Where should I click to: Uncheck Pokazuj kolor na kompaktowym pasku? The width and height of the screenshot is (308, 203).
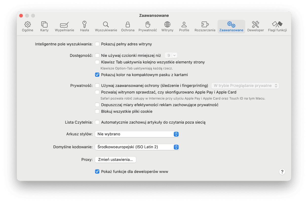click(97, 75)
